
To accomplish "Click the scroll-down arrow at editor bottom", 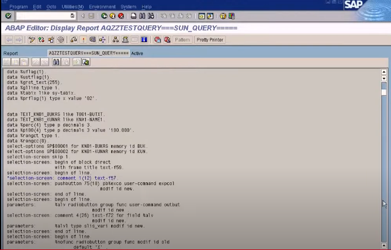I will click(x=384, y=245).
